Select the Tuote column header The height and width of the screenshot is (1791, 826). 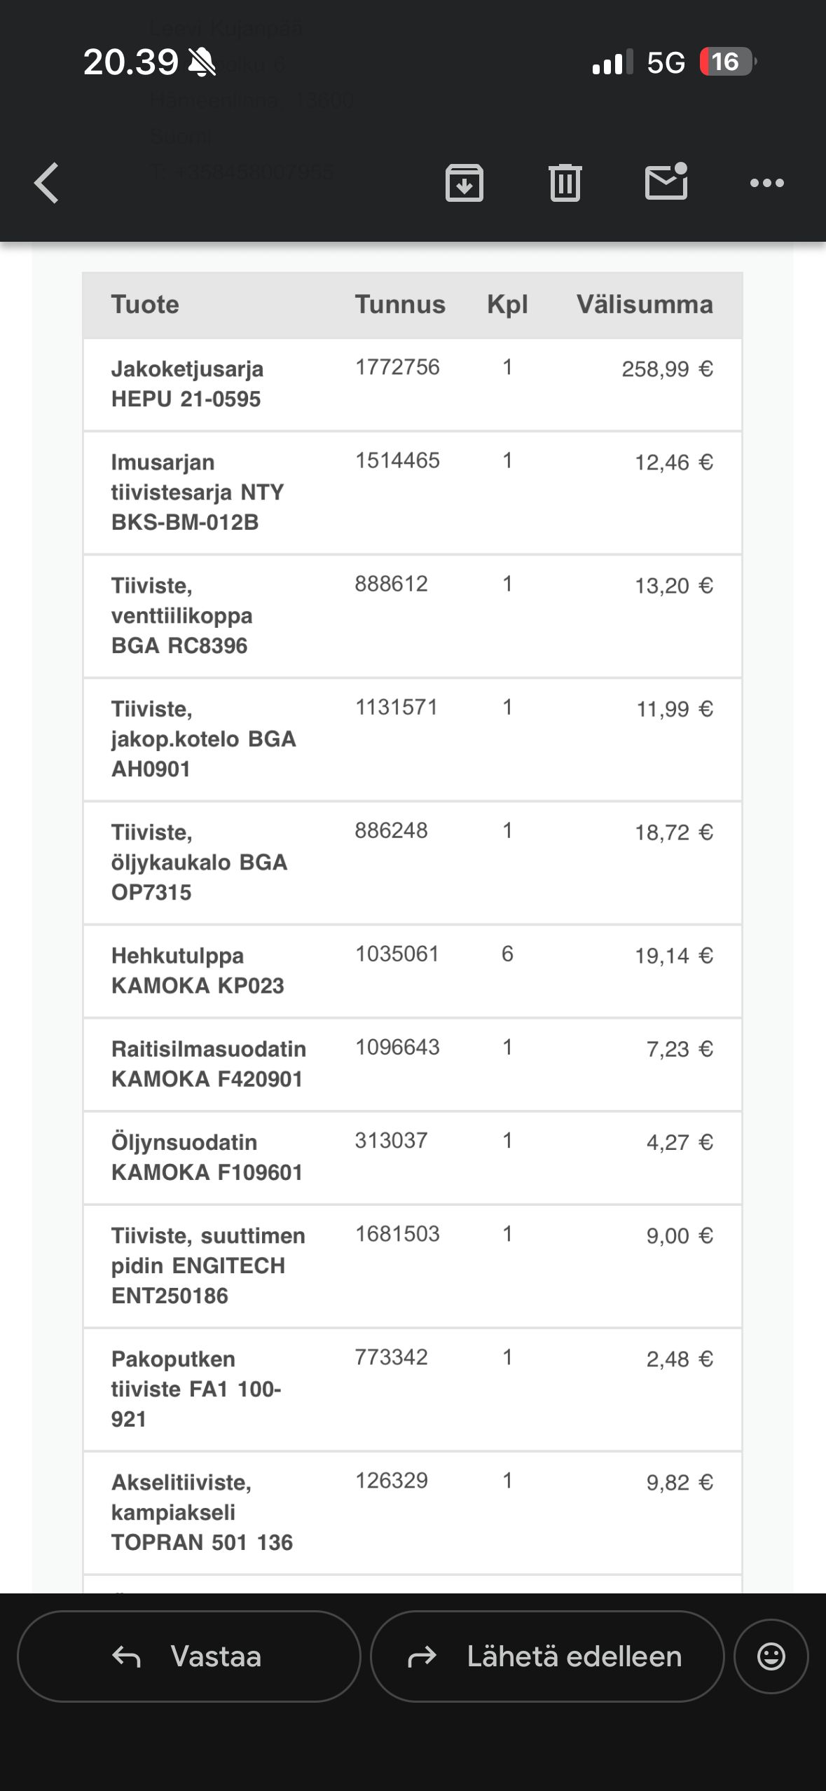pos(145,305)
